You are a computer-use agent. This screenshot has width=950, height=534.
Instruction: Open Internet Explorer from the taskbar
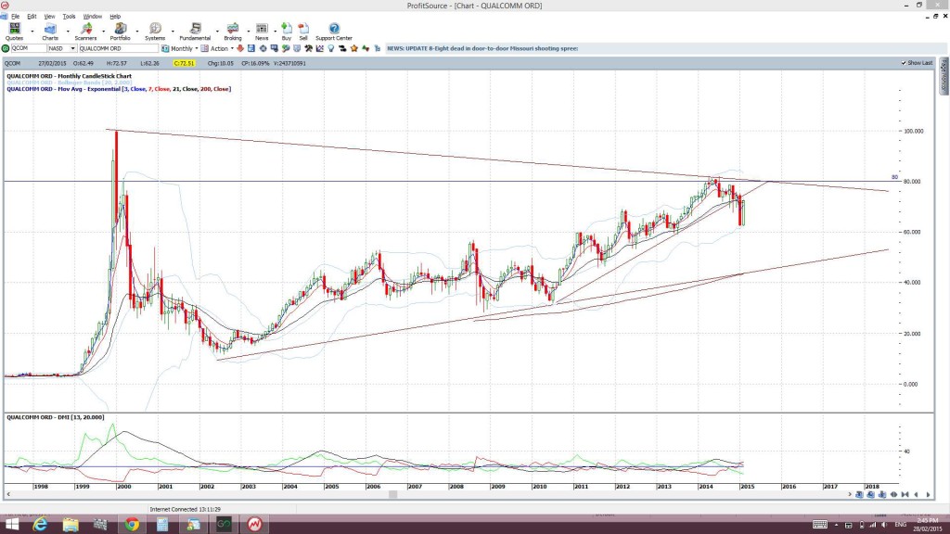[x=40, y=525]
